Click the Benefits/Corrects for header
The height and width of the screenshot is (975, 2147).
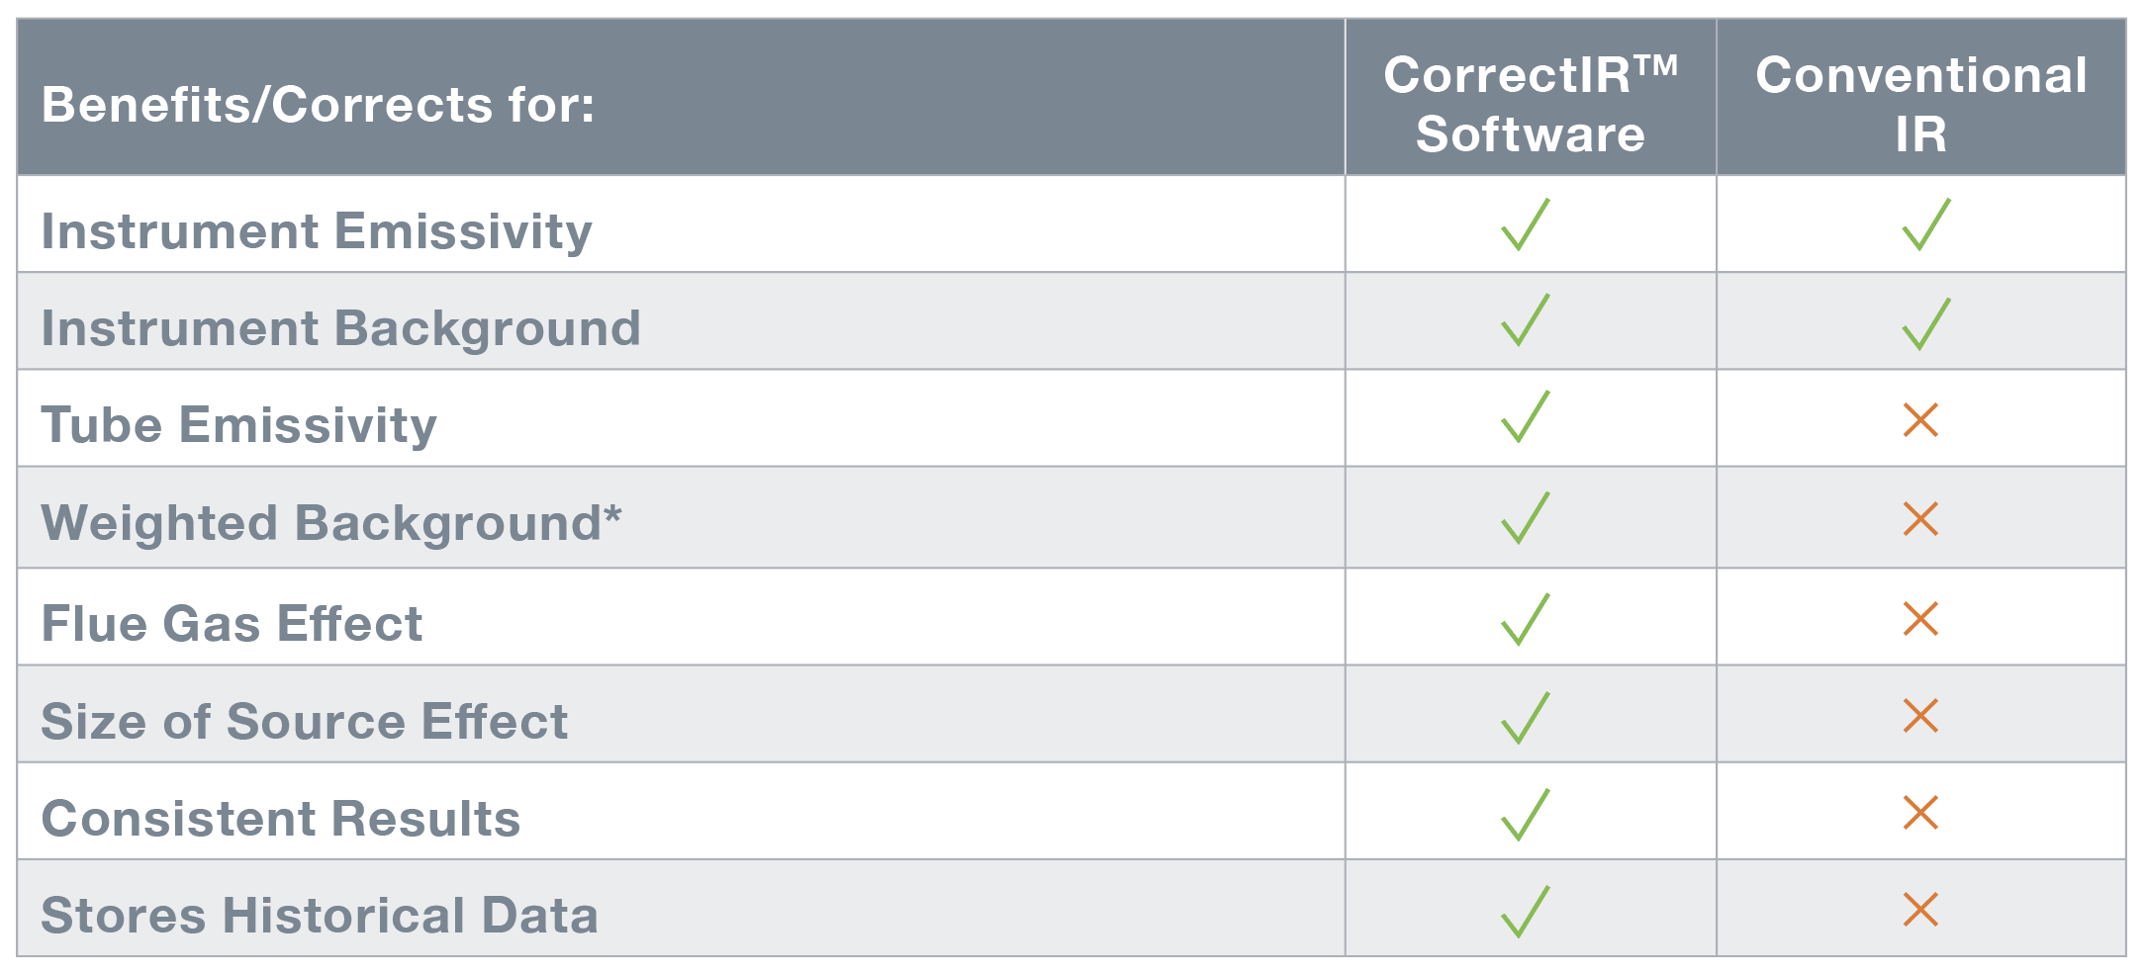click(x=319, y=105)
